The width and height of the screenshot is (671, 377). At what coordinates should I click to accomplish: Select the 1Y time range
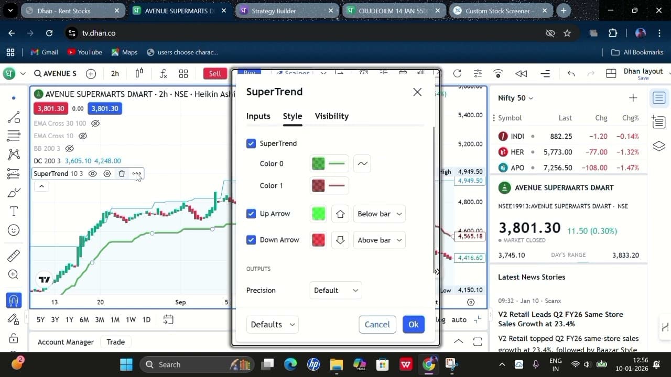(x=69, y=319)
